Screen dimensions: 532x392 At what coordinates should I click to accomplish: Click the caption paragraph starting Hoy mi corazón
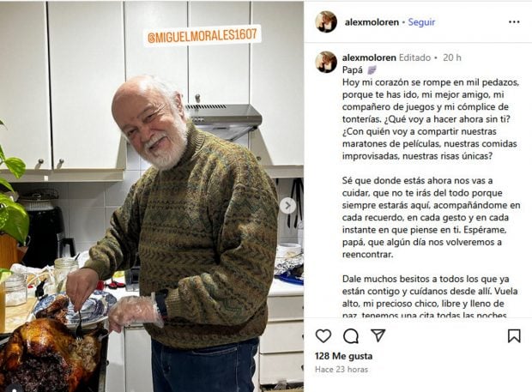[x=430, y=119]
